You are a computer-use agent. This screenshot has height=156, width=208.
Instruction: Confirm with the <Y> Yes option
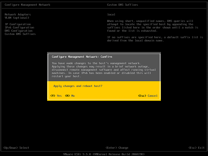click(x=56, y=96)
